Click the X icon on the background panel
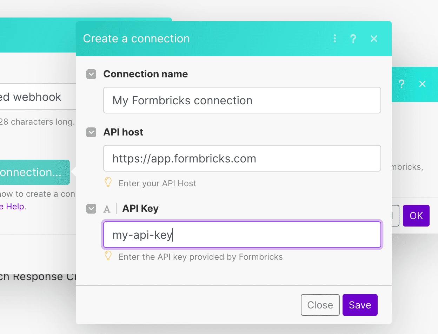 click(423, 84)
